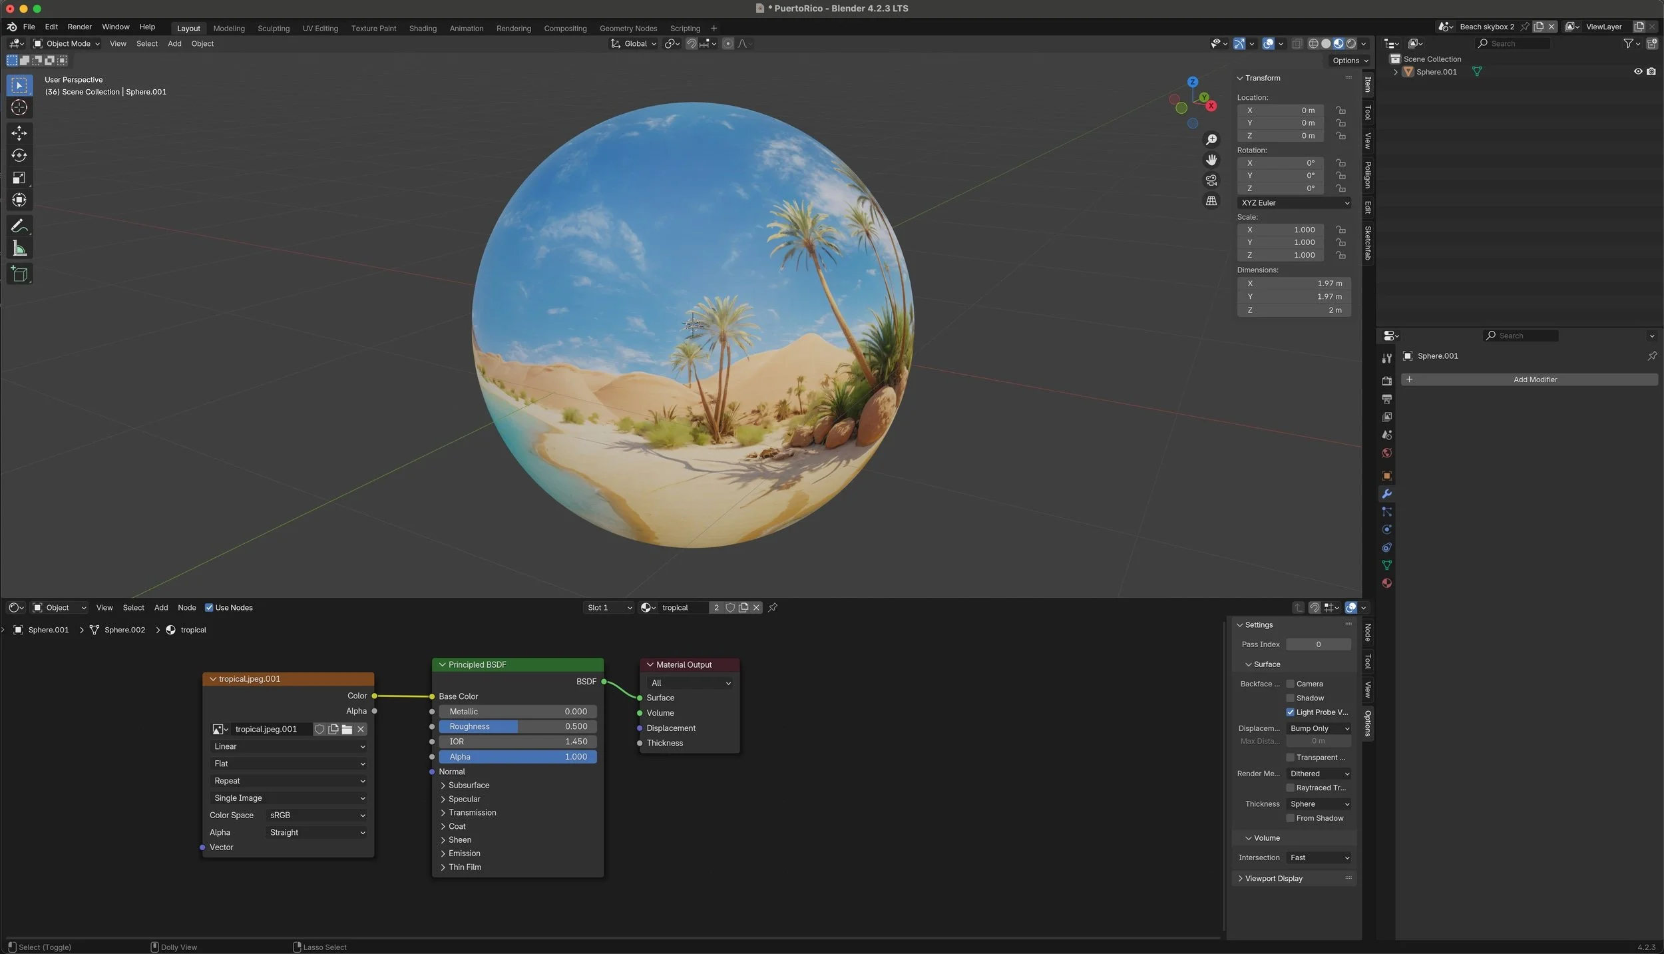Viewport: 1664px width, 954px height.
Task: Select the Transform tool
Action: click(19, 200)
